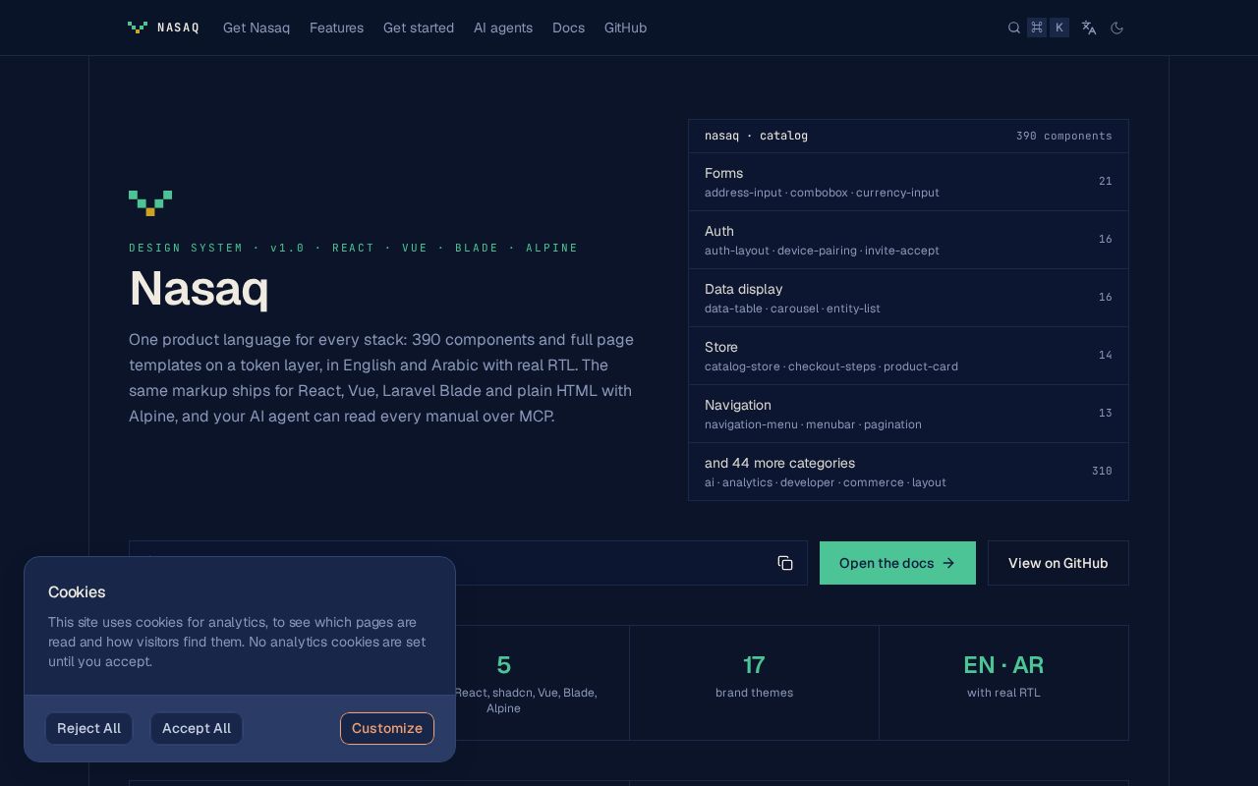Click the '5' stacks stat
The height and width of the screenshot is (786, 1258).
click(503, 682)
